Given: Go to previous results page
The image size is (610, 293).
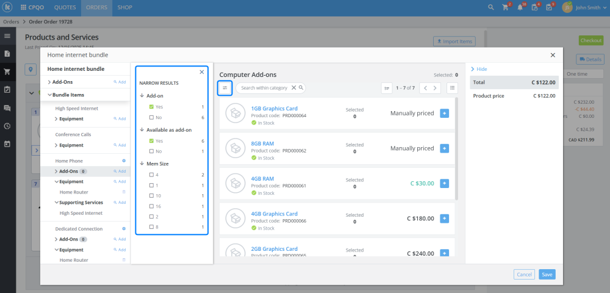Looking at the screenshot, I should pos(426,88).
